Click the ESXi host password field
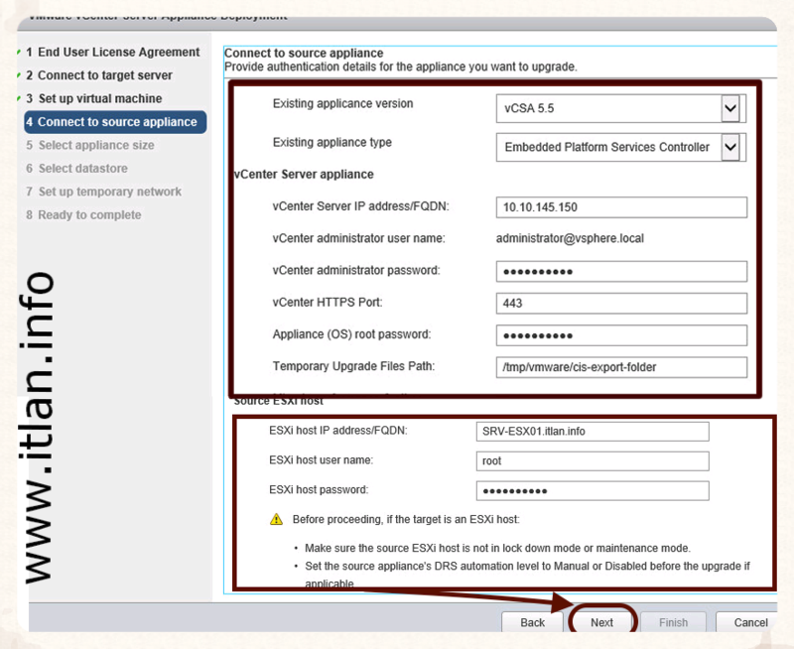This screenshot has height=649, width=794. point(593,490)
